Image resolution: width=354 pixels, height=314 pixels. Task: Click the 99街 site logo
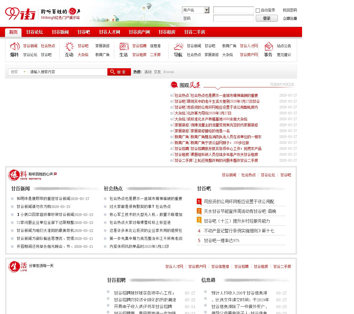pyautogui.click(x=20, y=14)
